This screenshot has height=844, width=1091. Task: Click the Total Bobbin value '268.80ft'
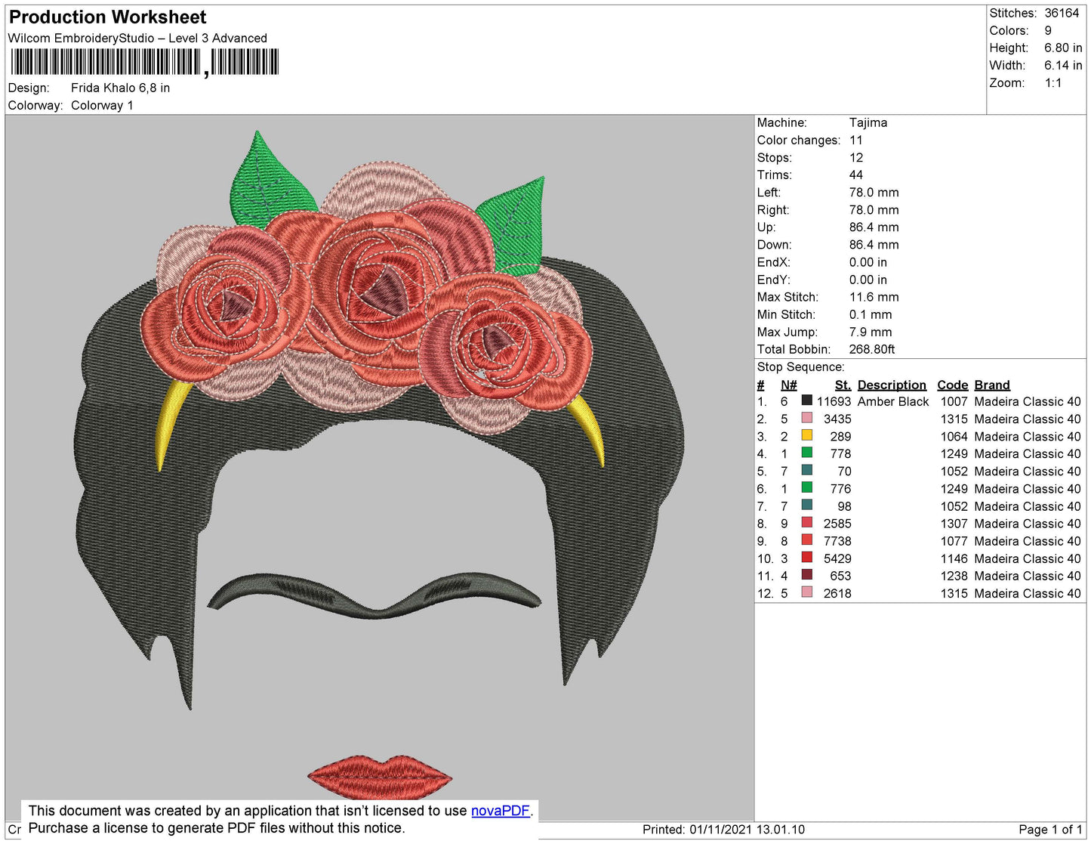[872, 349]
